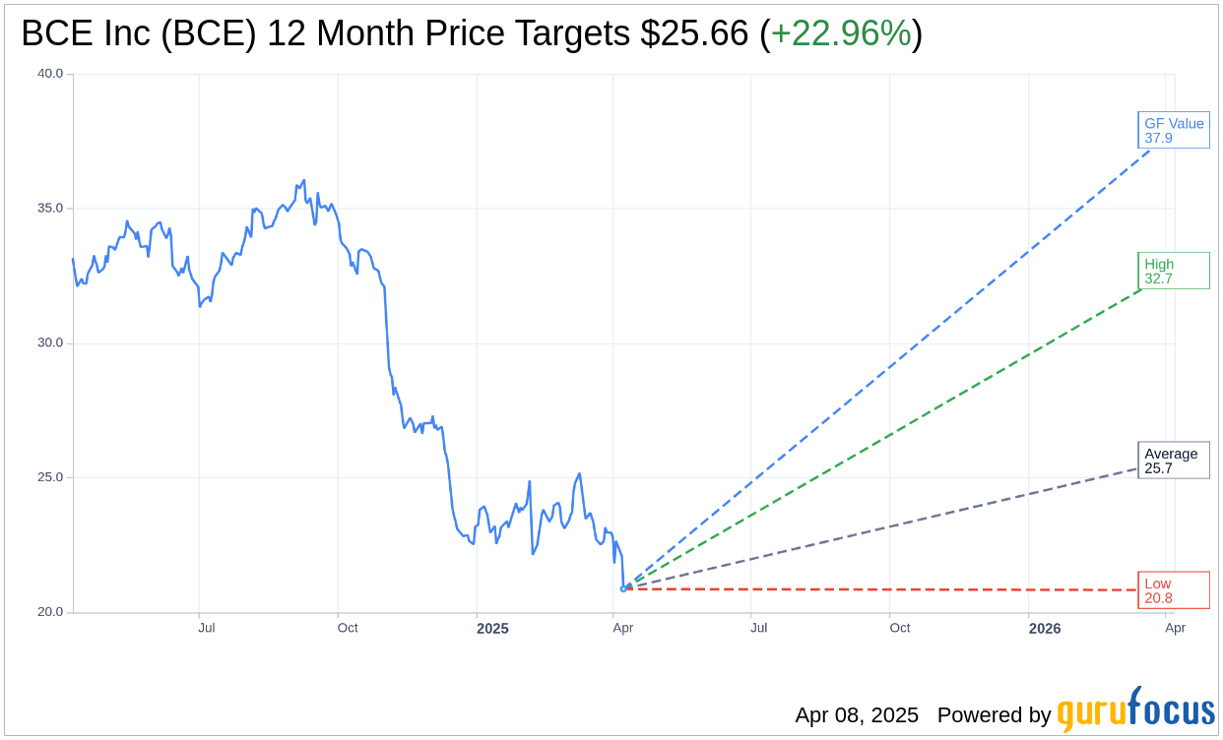Click the Jul axis label near 2024

point(207,628)
